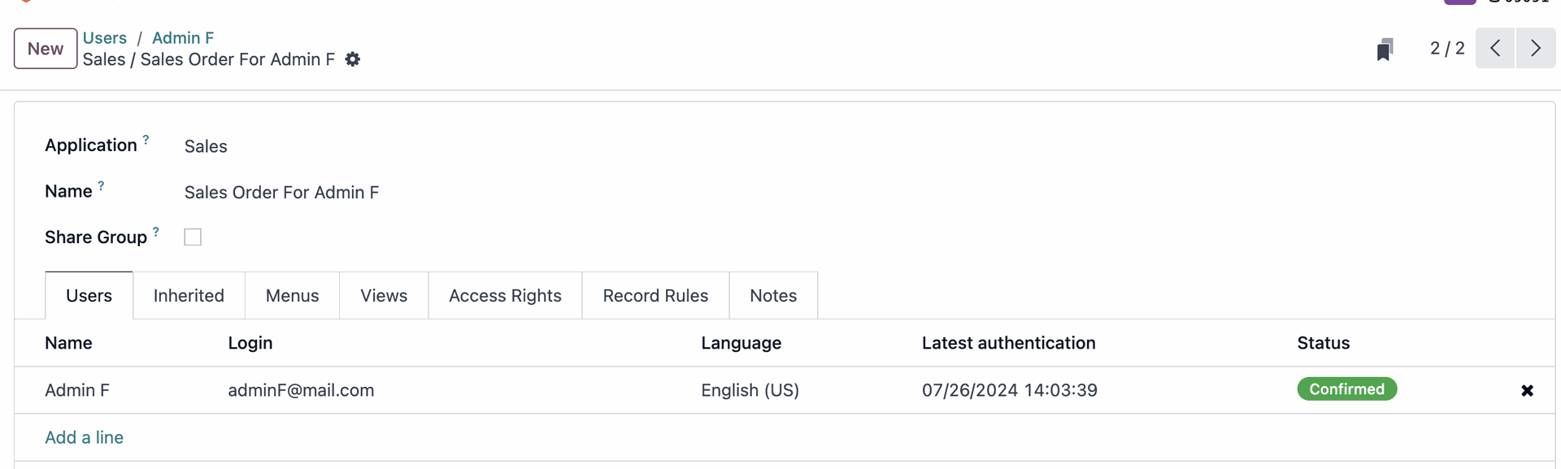This screenshot has width=1561, height=469.
Task: Toggle the Share Group checkbox
Action: pyautogui.click(x=193, y=237)
